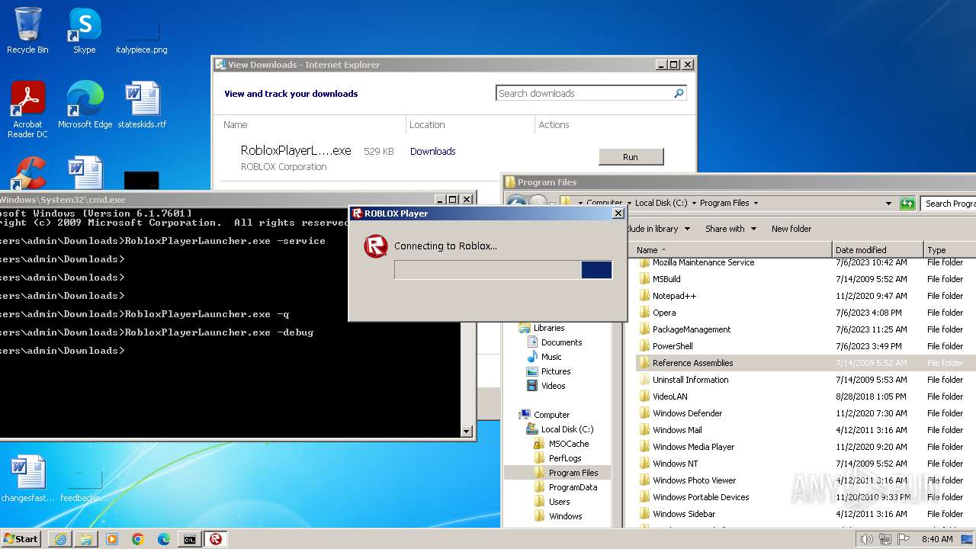Viewport: 976px width, 549px height.
Task: Click Back button in Program Files window
Action: 516,203
